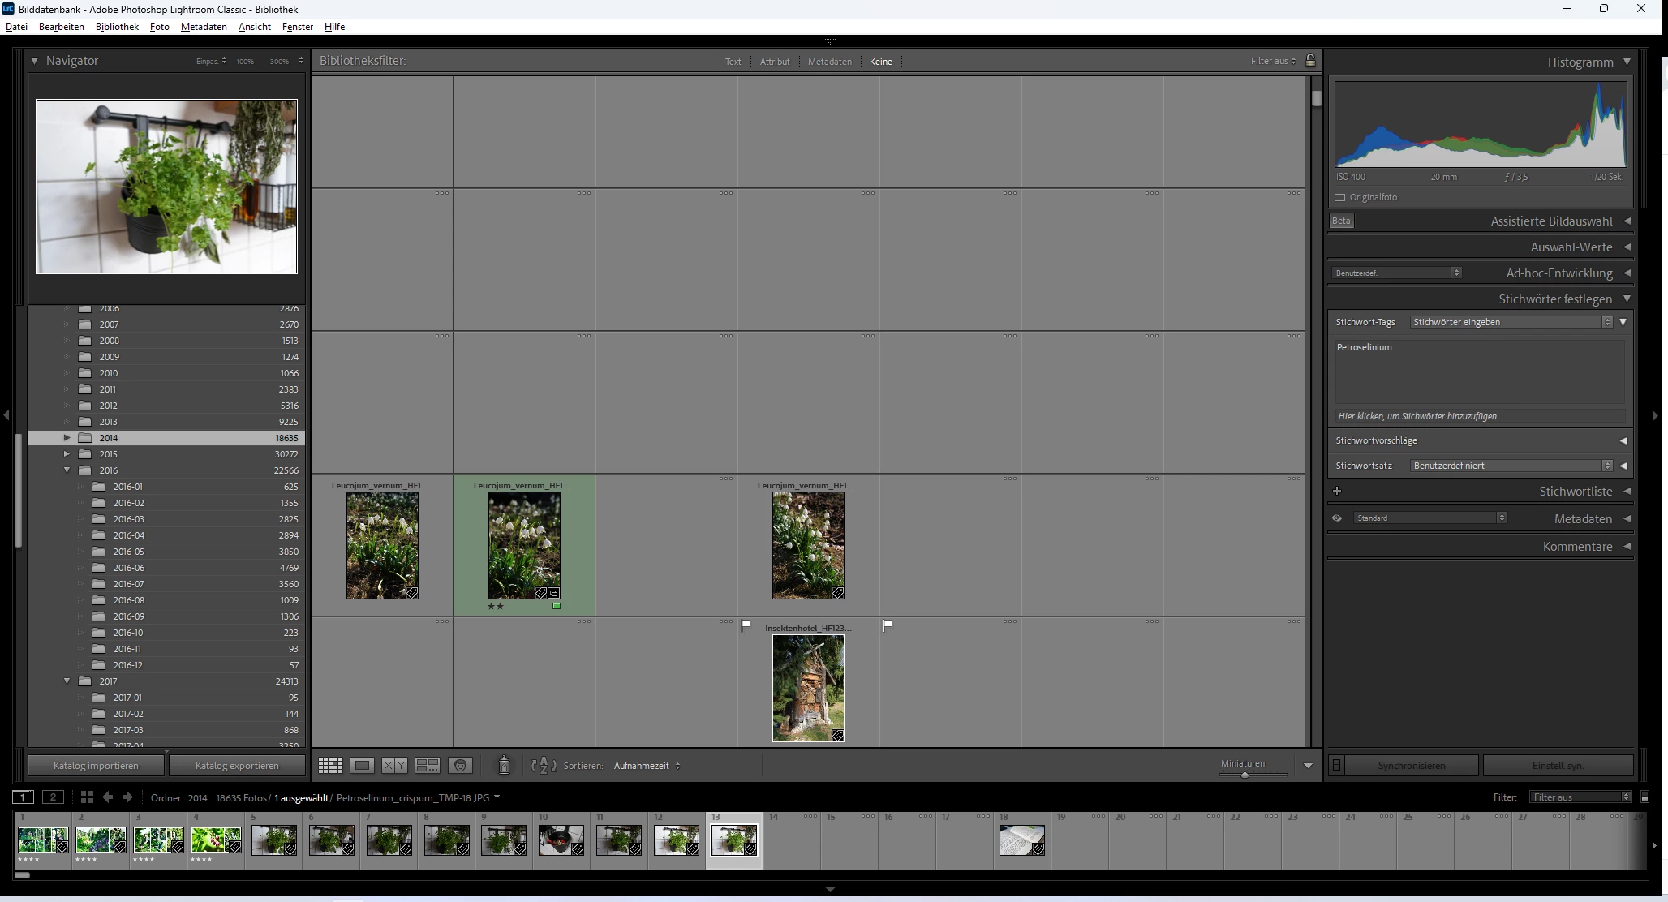Toggle the Metadaten eye visibility icon
The height and width of the screenshot is (902, 1668).
click(x=1337, y=518)
